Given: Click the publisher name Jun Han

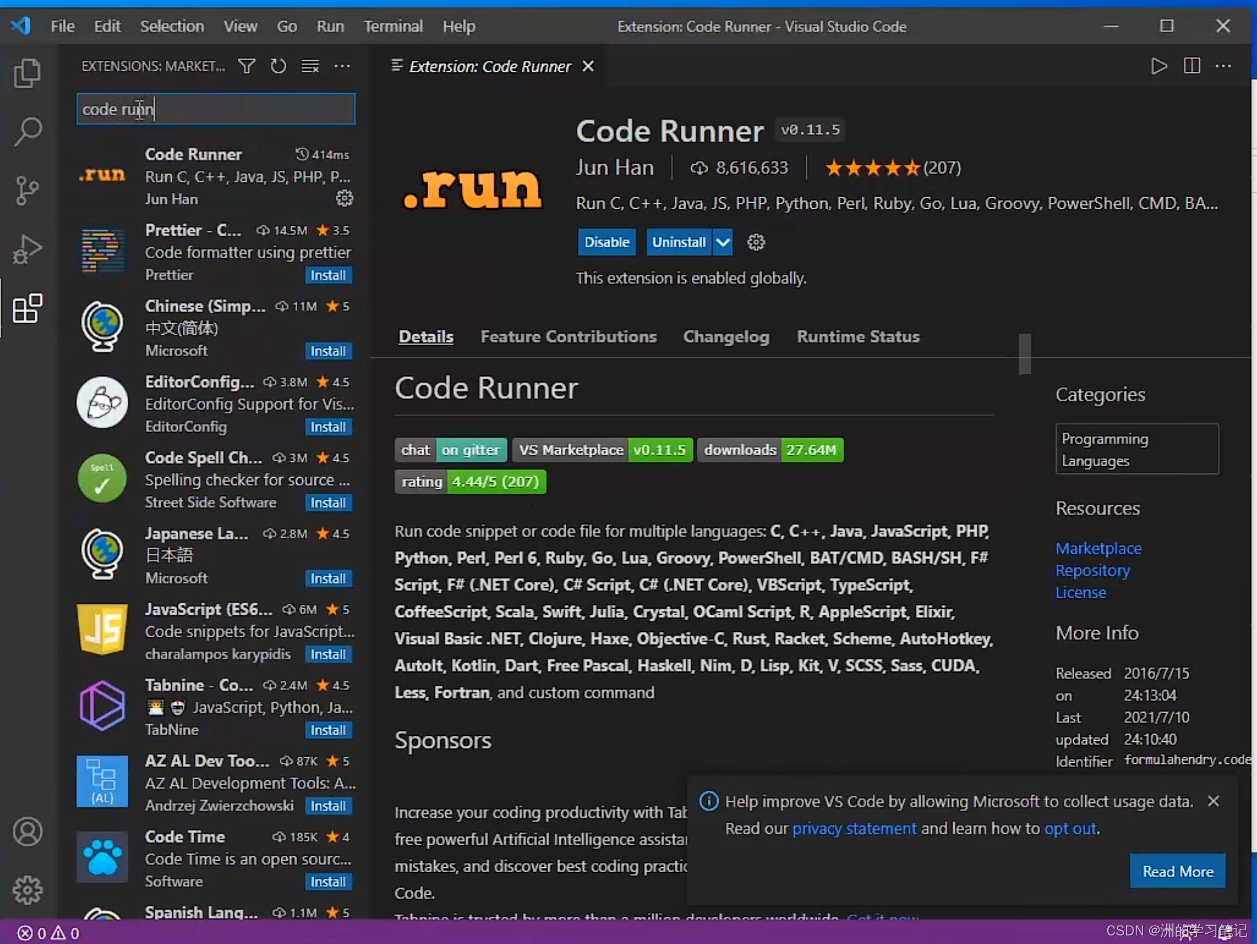Looking at the screenshot, I should 614,167.
